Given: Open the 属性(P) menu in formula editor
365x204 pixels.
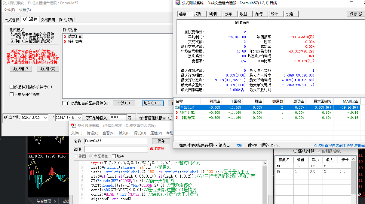Looking at the screenshot, I should (x=156, y=133).
